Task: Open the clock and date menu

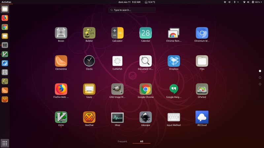Action: click(129, 2)
